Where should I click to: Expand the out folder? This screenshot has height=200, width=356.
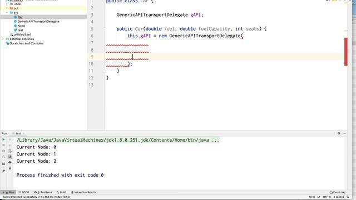pyautogui.click(x=7, y=8)
